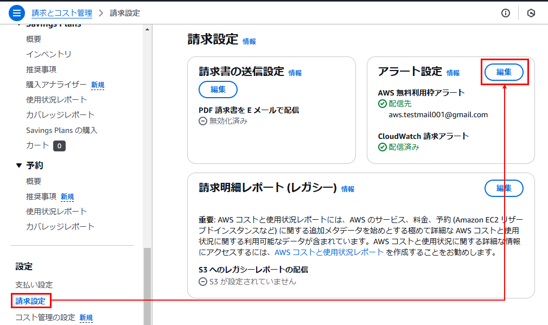Click the circled info icon in the top bar
The width and height of the screenshot is (548, 325).
click(505, 13)
